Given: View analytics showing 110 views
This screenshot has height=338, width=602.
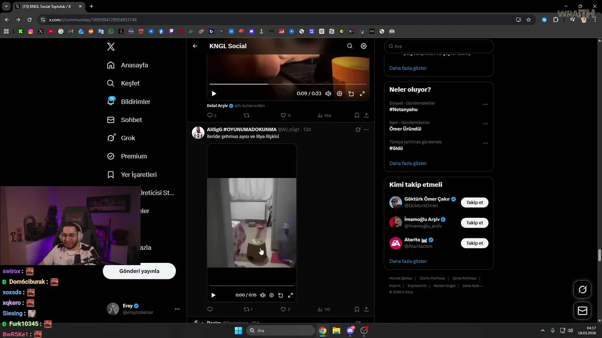Looking at the screenshot, I should click(324, 309).
